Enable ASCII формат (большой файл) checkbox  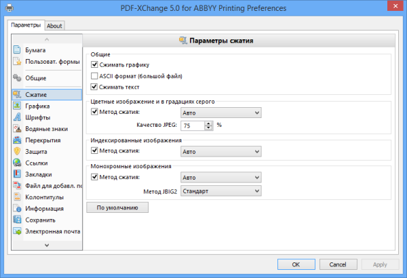click(95, 76)
